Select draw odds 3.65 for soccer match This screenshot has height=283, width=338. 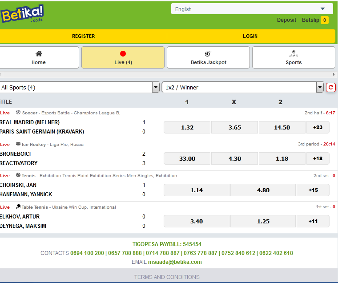pos(234,127)
